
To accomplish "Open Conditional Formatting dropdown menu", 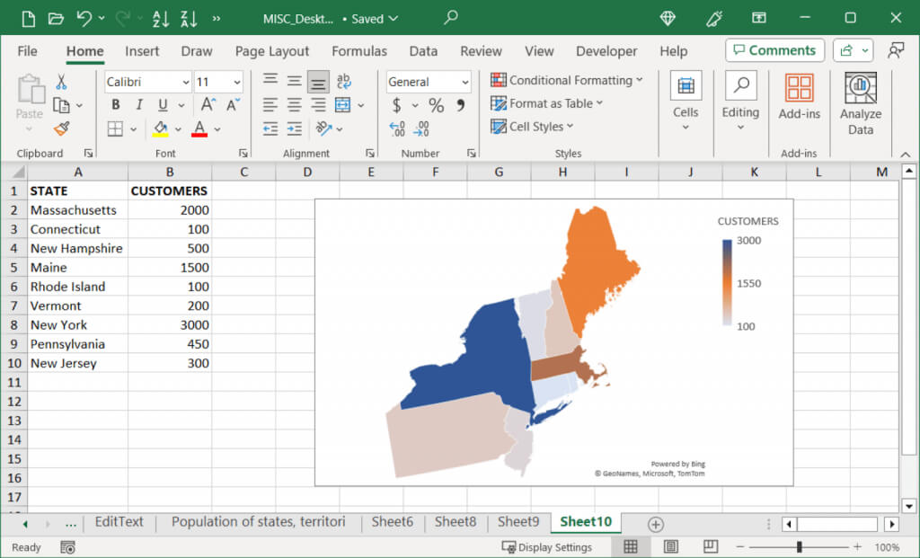I will pos(566,80).
